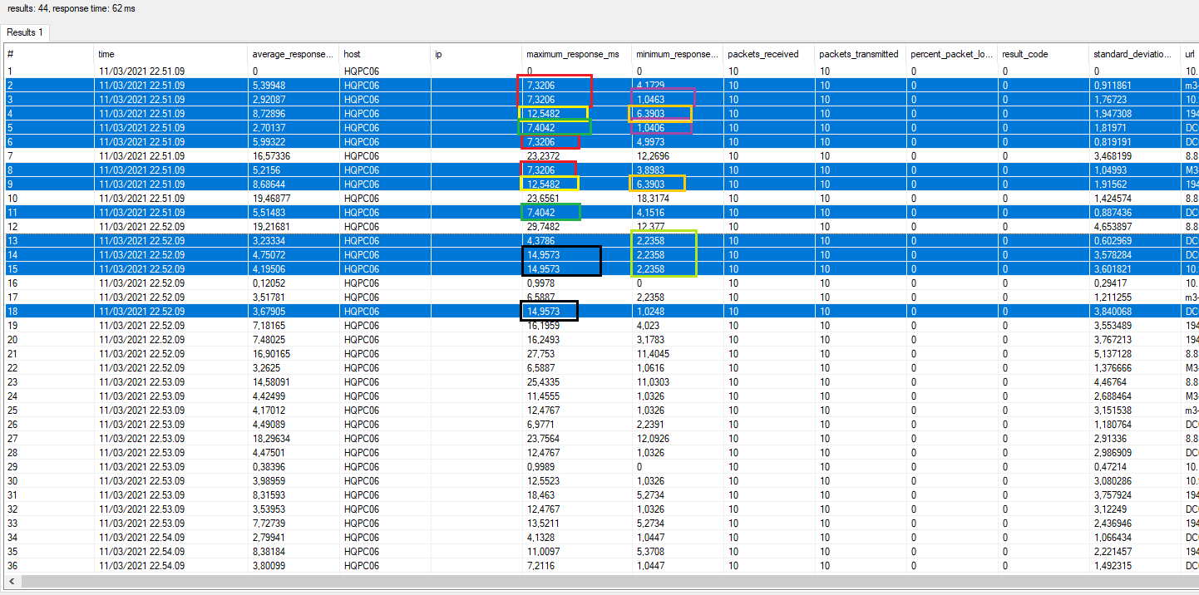
Task: Select the minimum response cell 4,1729
Action: (x=678, y=86)
